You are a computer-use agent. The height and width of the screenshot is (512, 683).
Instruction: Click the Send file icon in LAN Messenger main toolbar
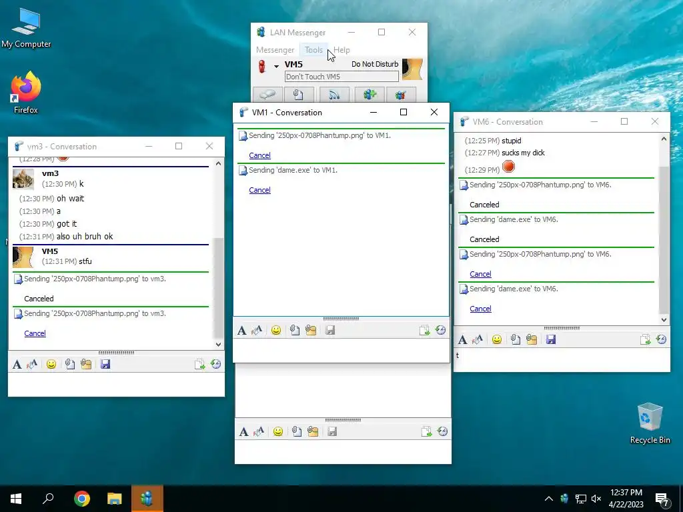coord(298,95)
